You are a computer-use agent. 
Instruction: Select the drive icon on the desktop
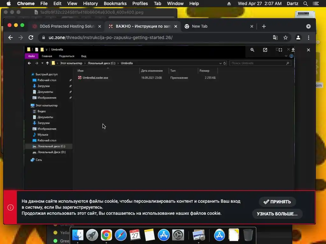coord(305,15)
